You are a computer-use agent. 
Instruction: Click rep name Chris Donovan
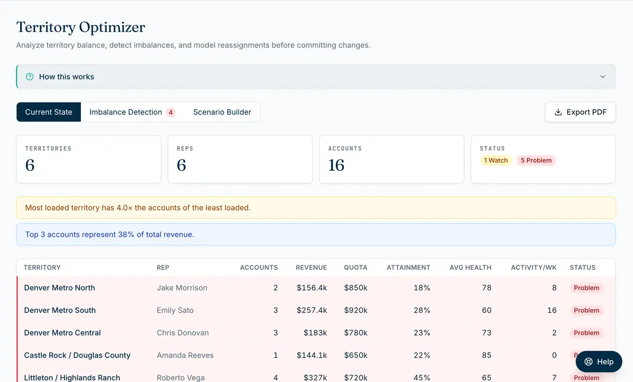coord(183,333)
